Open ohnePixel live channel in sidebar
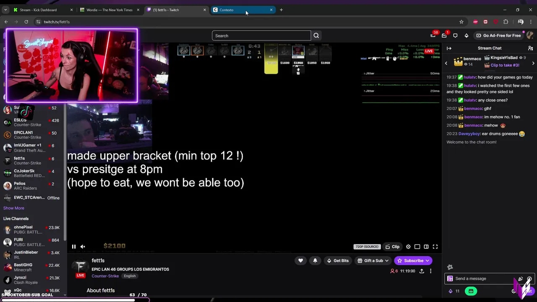Image resolution: width=537 pixels, height=302 pixels. point(33,230)
